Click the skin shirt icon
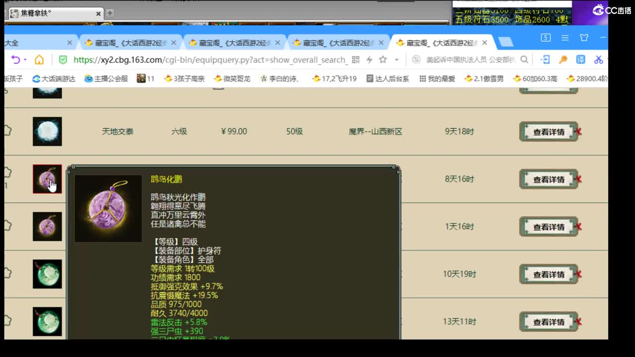This screenshot has width=635, height=357. [x=584, y=38]
